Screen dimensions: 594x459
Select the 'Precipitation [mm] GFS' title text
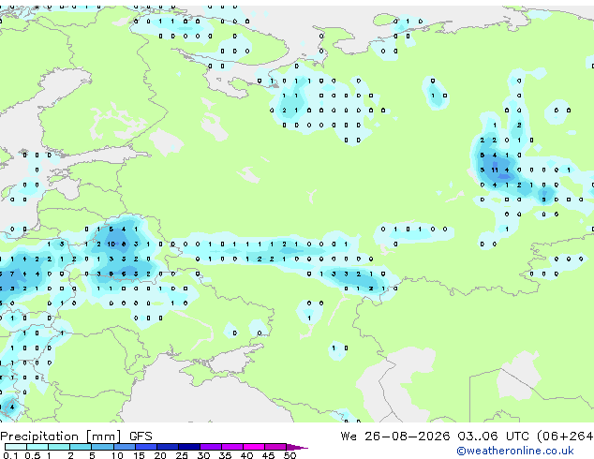pyautogui.click(x=76, y=437)
